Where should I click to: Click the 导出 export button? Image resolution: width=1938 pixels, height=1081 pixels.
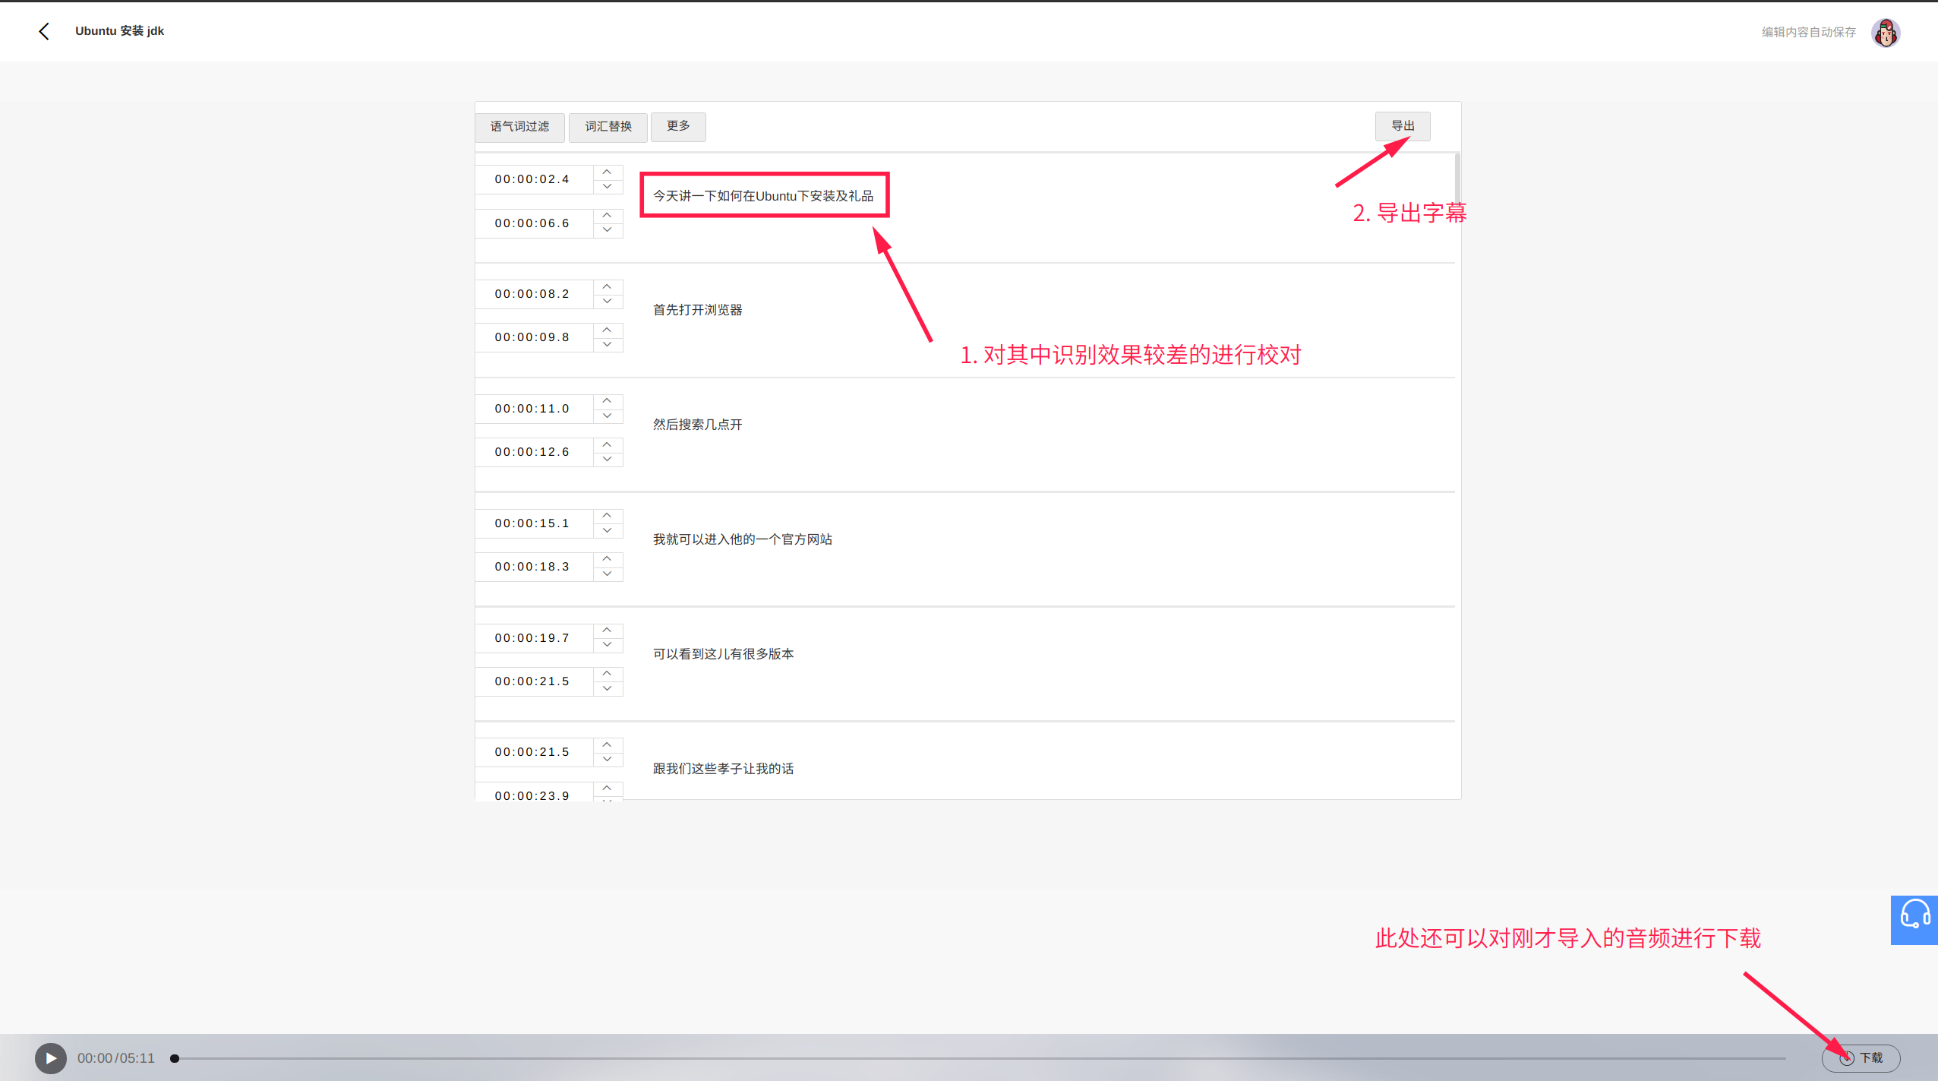point(1402,126)
